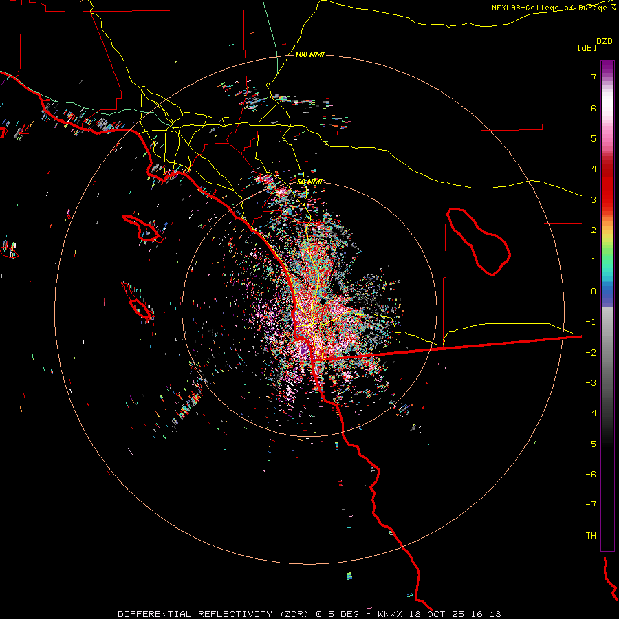Click the 50 NMI range ring label
This screenshot has width=619, height=619.
pyautogui.click(x=309, y=182)
